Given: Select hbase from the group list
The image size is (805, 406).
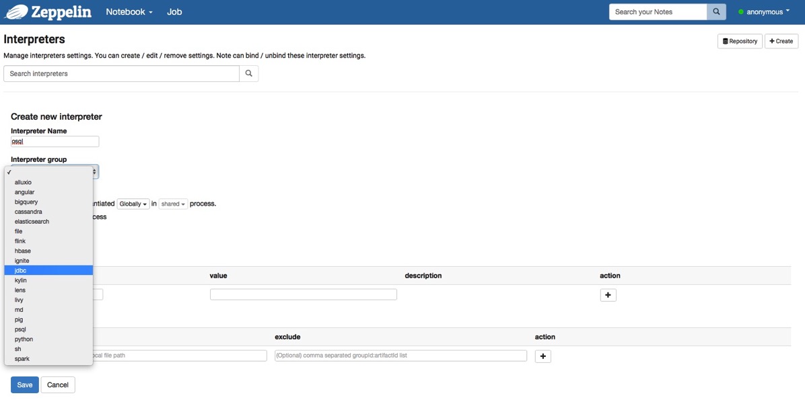Looking at the screenshot, I should (48, 251).
